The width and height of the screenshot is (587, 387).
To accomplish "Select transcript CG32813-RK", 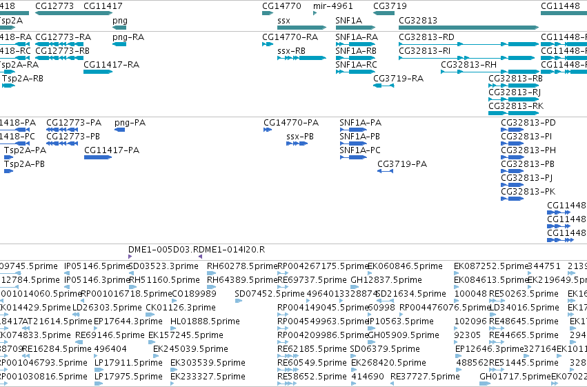I will (x=514, y=113).
